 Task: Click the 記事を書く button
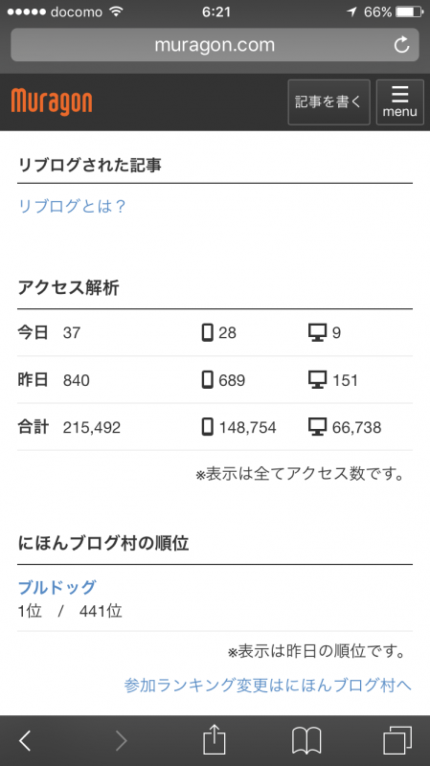point(328,102)
